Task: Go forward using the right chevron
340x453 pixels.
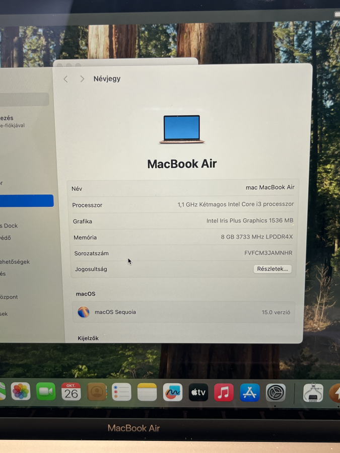Action: tap(82, 79)
